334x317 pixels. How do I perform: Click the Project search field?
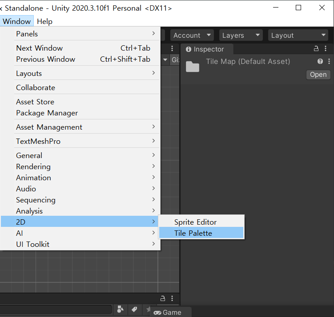(x=56, y=309)
